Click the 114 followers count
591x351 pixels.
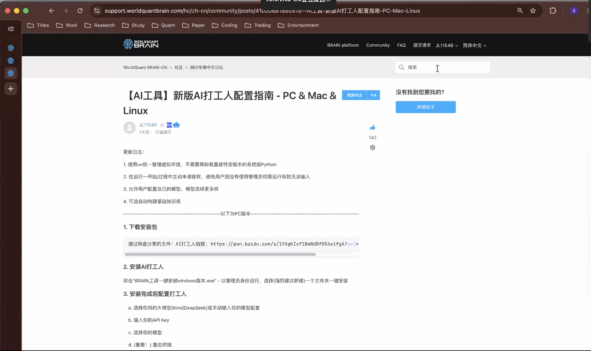click(x=373, y=95)
